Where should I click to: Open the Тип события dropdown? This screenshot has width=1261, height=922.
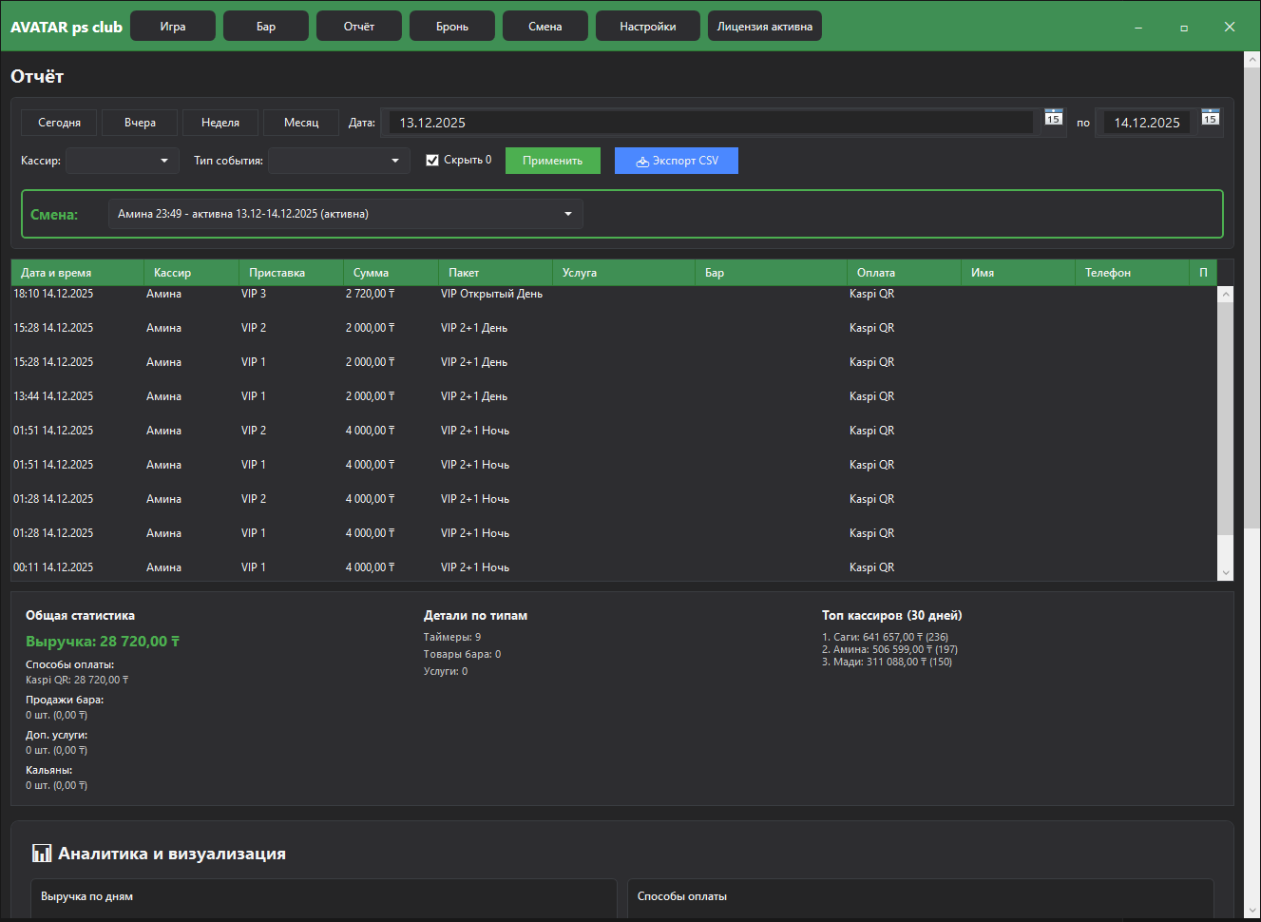[338, 161]
